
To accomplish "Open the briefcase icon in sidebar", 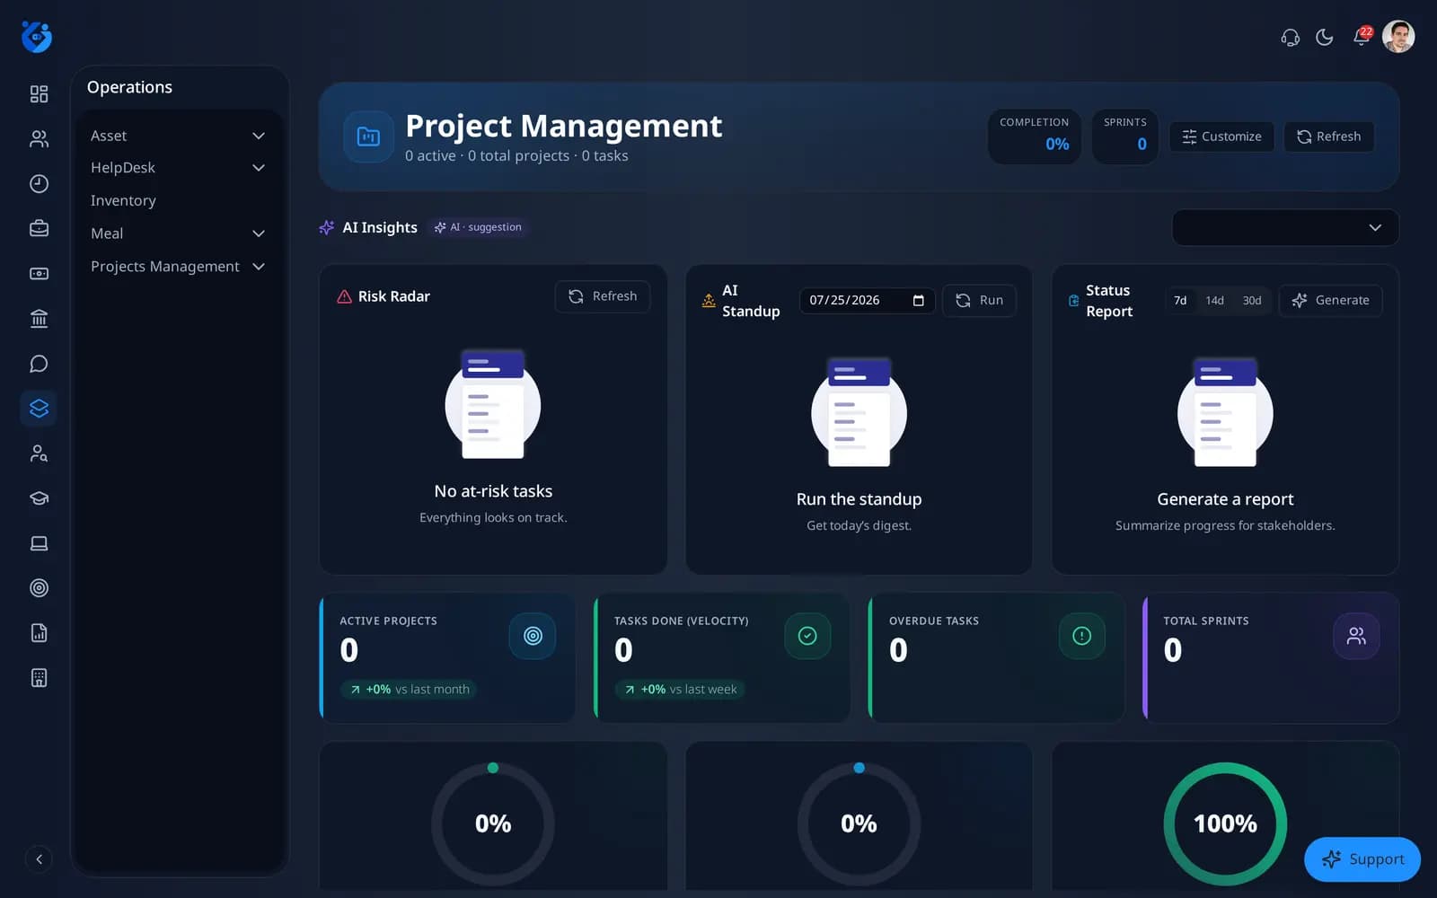I will (x=39, y=229).
